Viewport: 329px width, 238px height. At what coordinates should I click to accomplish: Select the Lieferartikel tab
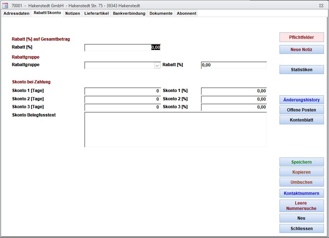click(x=97, y=13)
